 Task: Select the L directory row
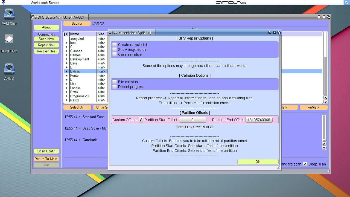pos(86,80)
